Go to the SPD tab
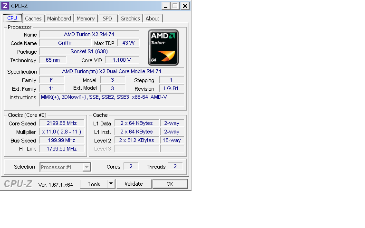Viewport: 365px width, 228px height. (x=107, y=19)
